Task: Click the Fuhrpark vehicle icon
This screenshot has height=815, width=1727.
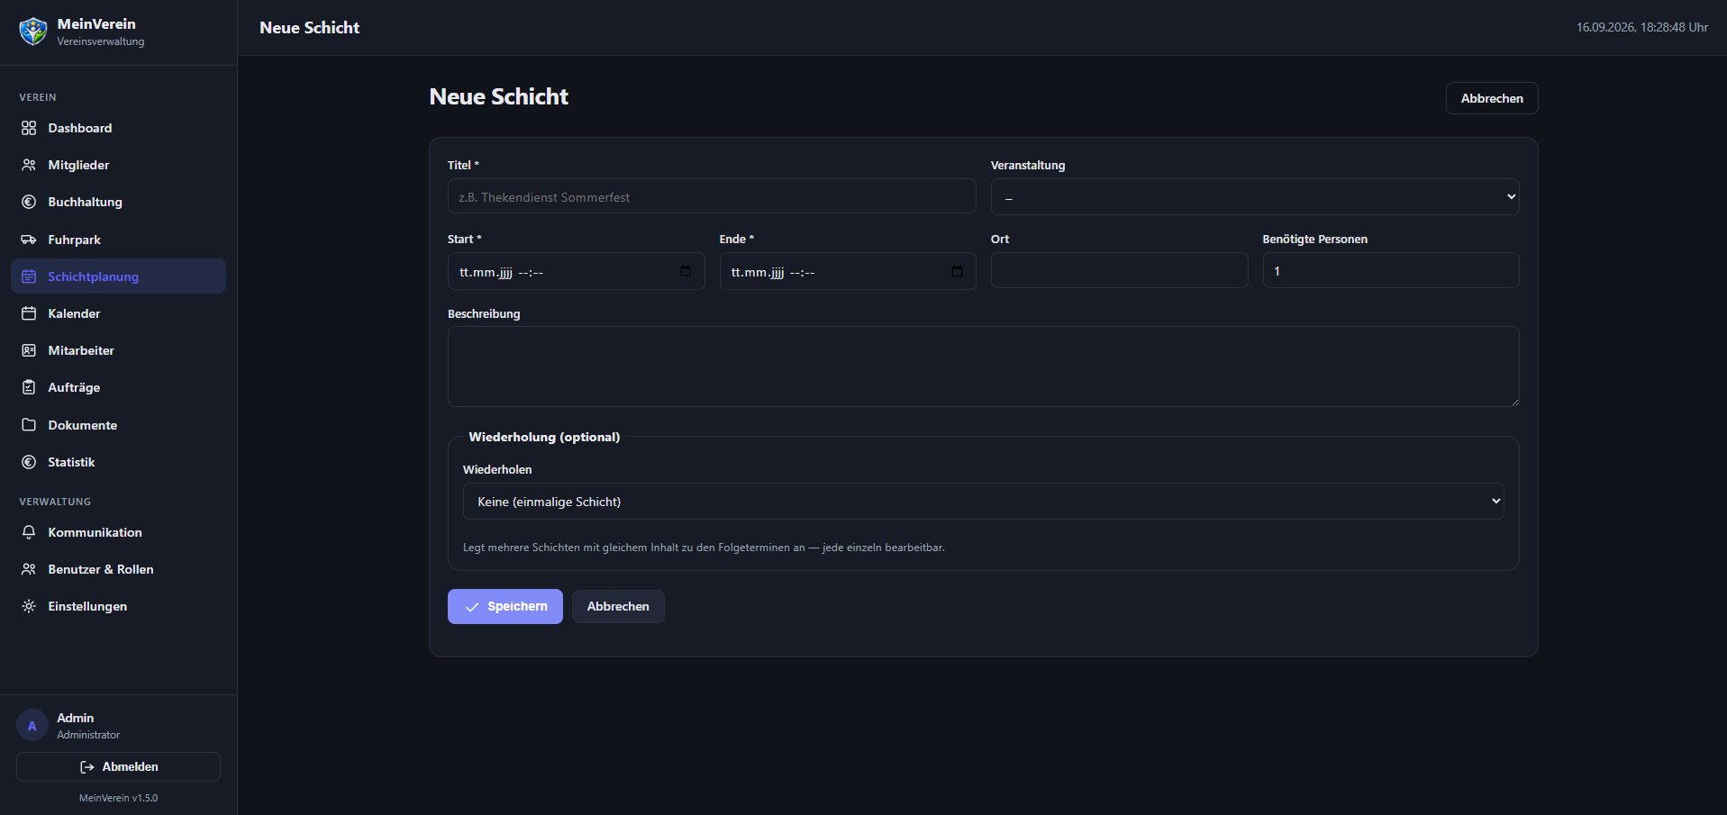Action: (29, 240)
